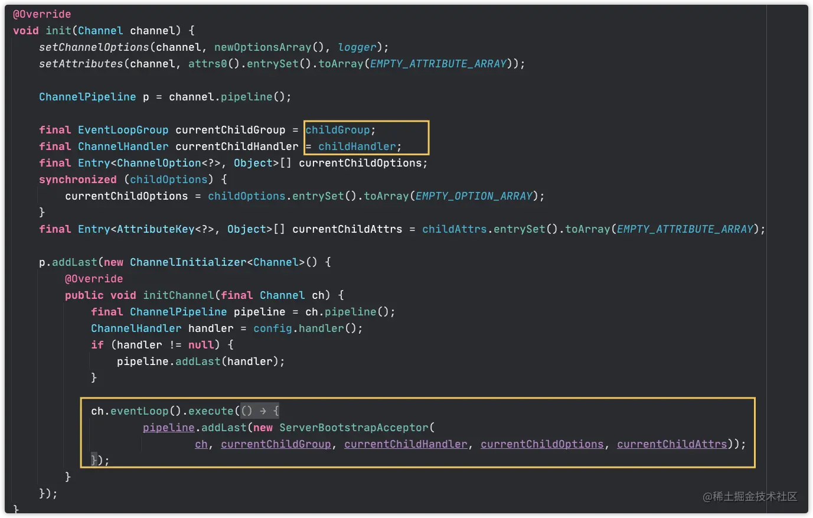Click the @Override annotation above init method

(x=42, y=14)
